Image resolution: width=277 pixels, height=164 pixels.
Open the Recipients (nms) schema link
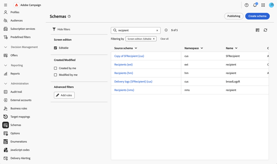[x=124, y=90]
